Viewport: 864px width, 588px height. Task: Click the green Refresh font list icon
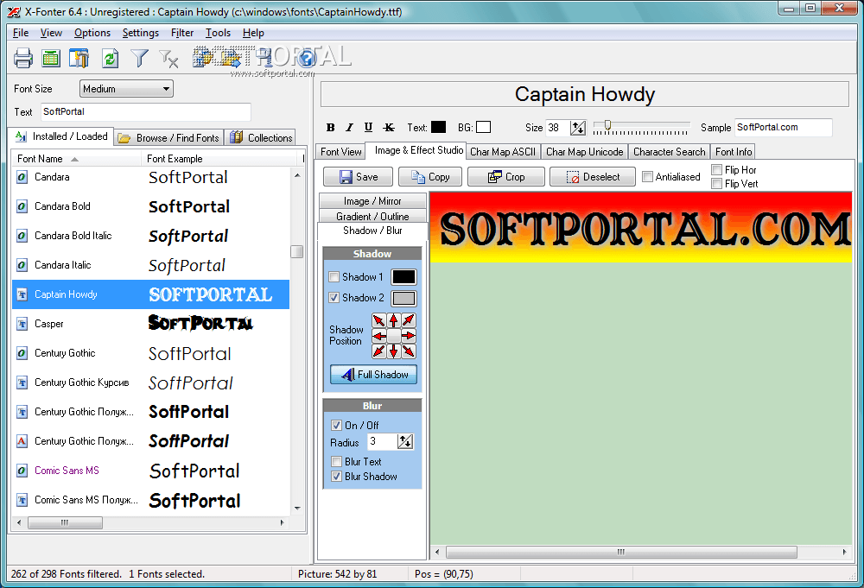tap(111, 58)
